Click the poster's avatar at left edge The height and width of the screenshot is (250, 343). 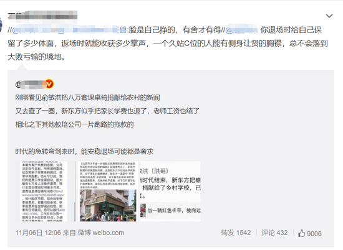coord(1,25)
